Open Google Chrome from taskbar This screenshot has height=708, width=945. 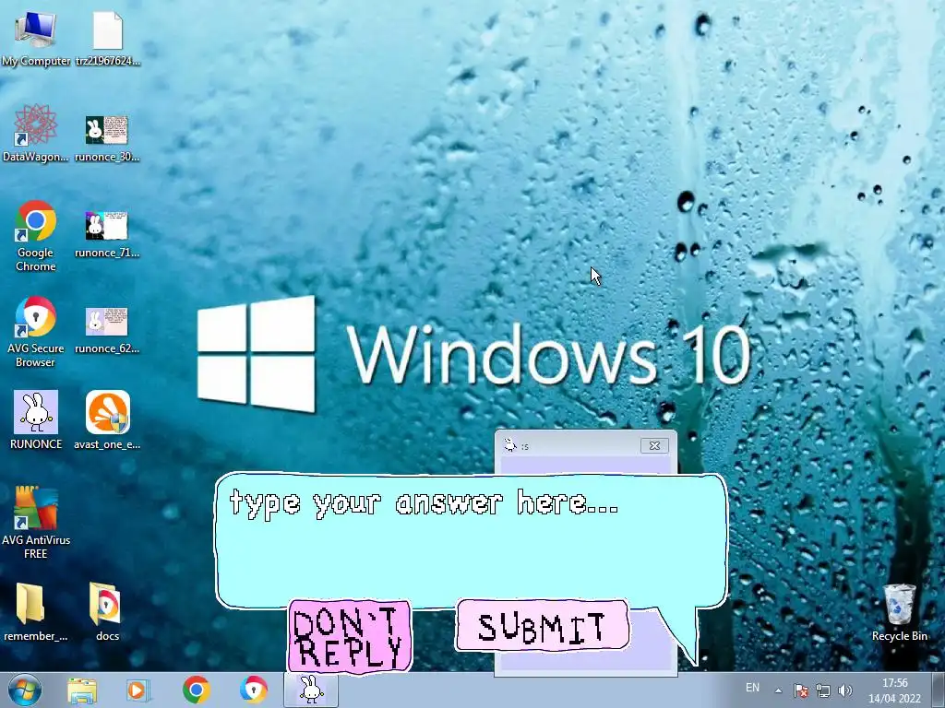coord(196,690)
